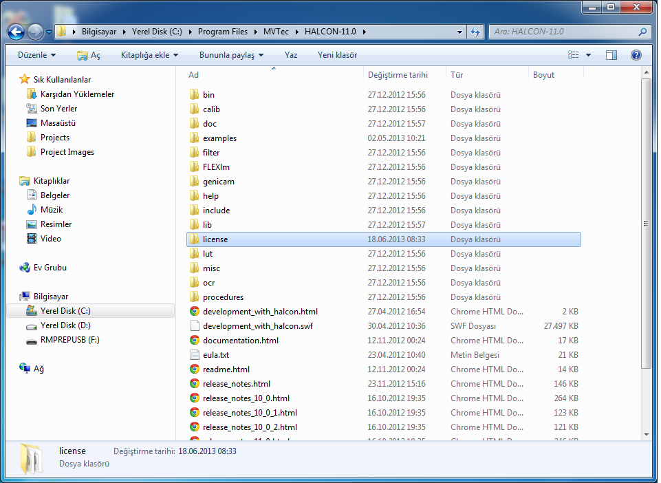Image resolution: width=661 pixels, height=483 pixels.
Task: Click the Ağ network icon
Action: click(x=25, y=368)
